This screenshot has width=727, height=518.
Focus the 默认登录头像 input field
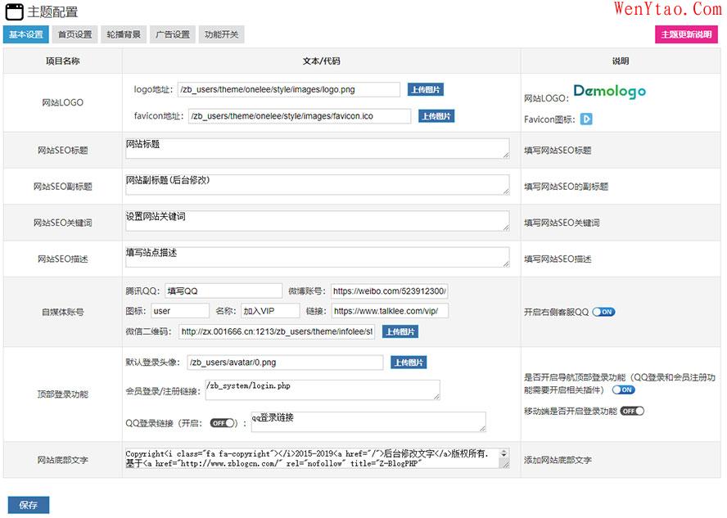(x=285, y=363)
